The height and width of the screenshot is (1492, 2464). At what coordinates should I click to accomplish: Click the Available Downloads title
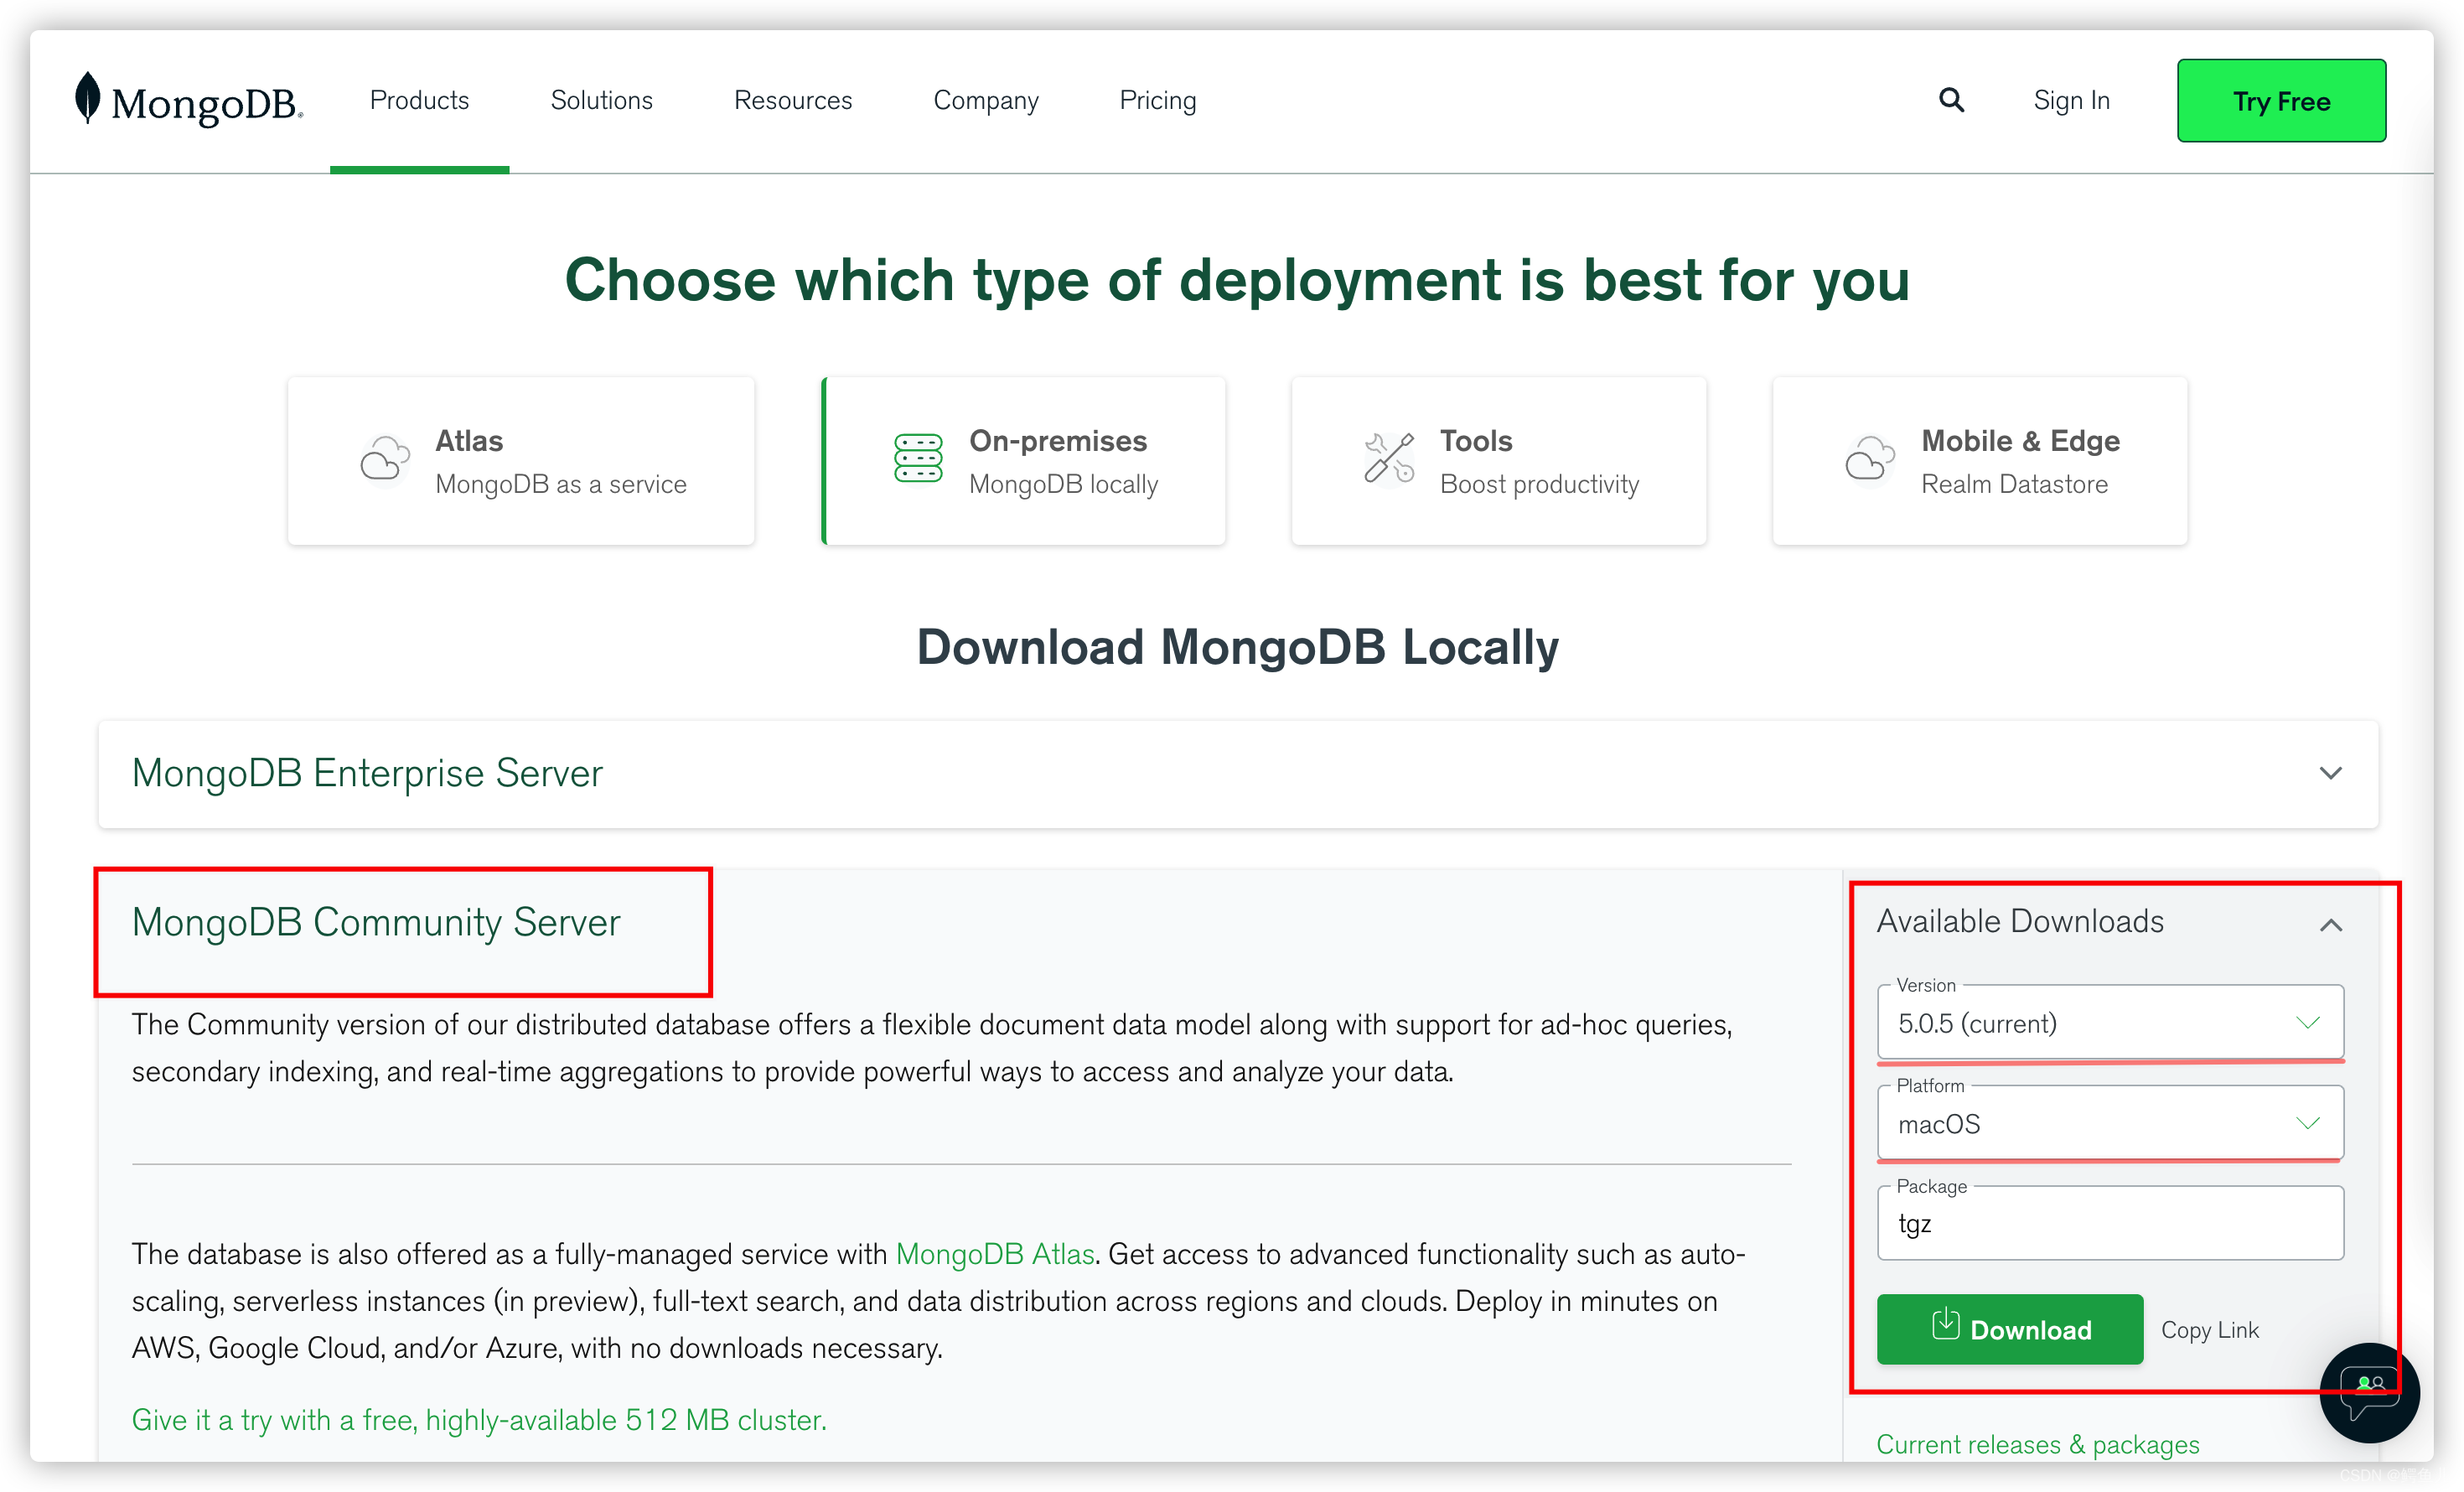click(x=2020, y=921)
